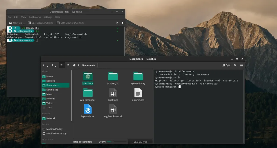Click the first toolbar overflow arrow in Konsole
Image resolution: width=277 pixels, height=148 pixels.
pos(117,23)
